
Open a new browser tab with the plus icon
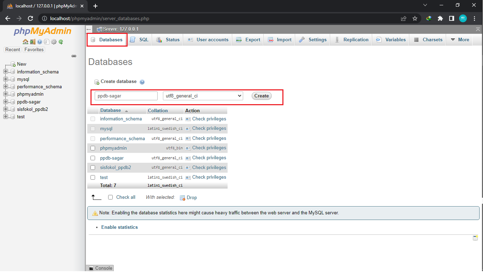click(x=95, y=6)
